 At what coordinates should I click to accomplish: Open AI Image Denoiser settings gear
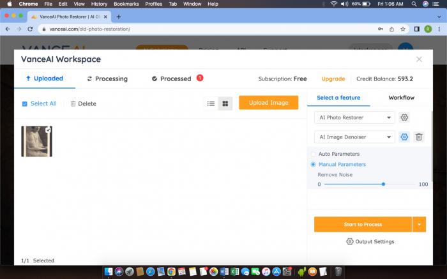point(404,137)
